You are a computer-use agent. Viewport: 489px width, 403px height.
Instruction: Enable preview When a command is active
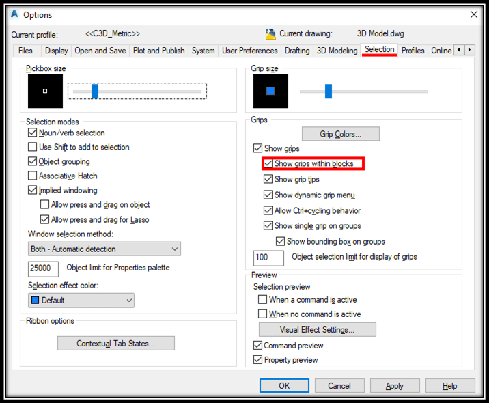262,299
